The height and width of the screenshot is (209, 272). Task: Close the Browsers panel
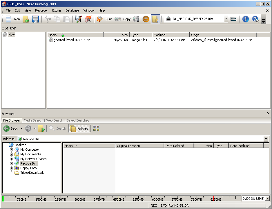pyautogui.click(x=268, y=113)
